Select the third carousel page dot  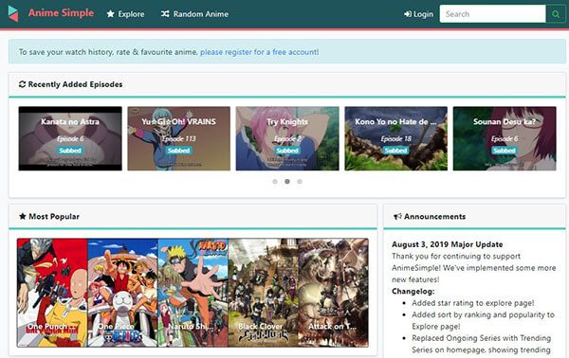(x=300, y=182)
